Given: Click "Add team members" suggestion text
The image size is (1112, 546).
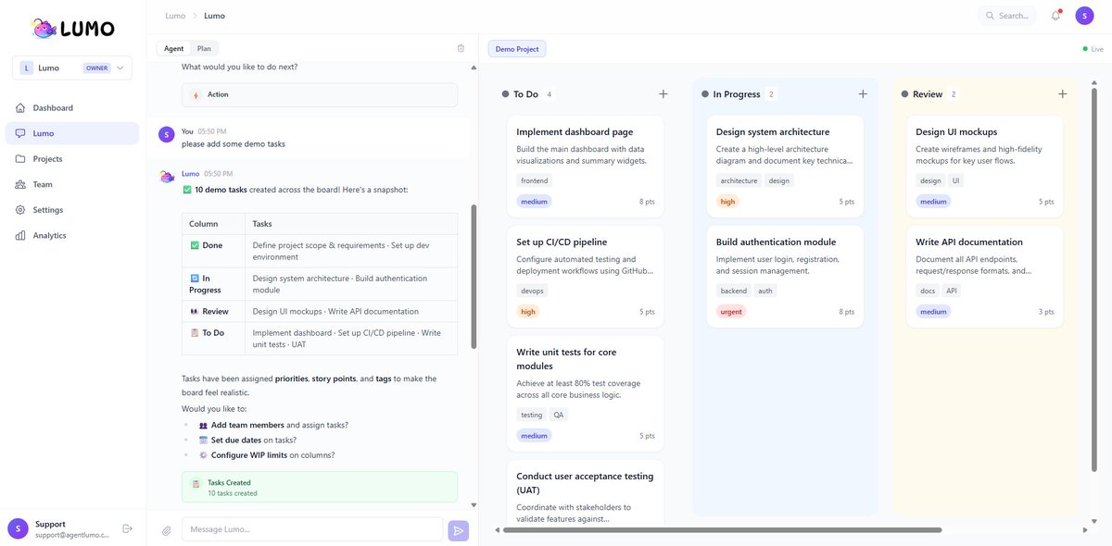Looking at the screenshot, I should 247,425.
